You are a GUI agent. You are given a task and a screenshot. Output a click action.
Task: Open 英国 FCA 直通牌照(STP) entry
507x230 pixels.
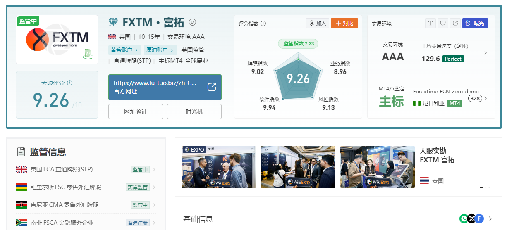(86, 169)
